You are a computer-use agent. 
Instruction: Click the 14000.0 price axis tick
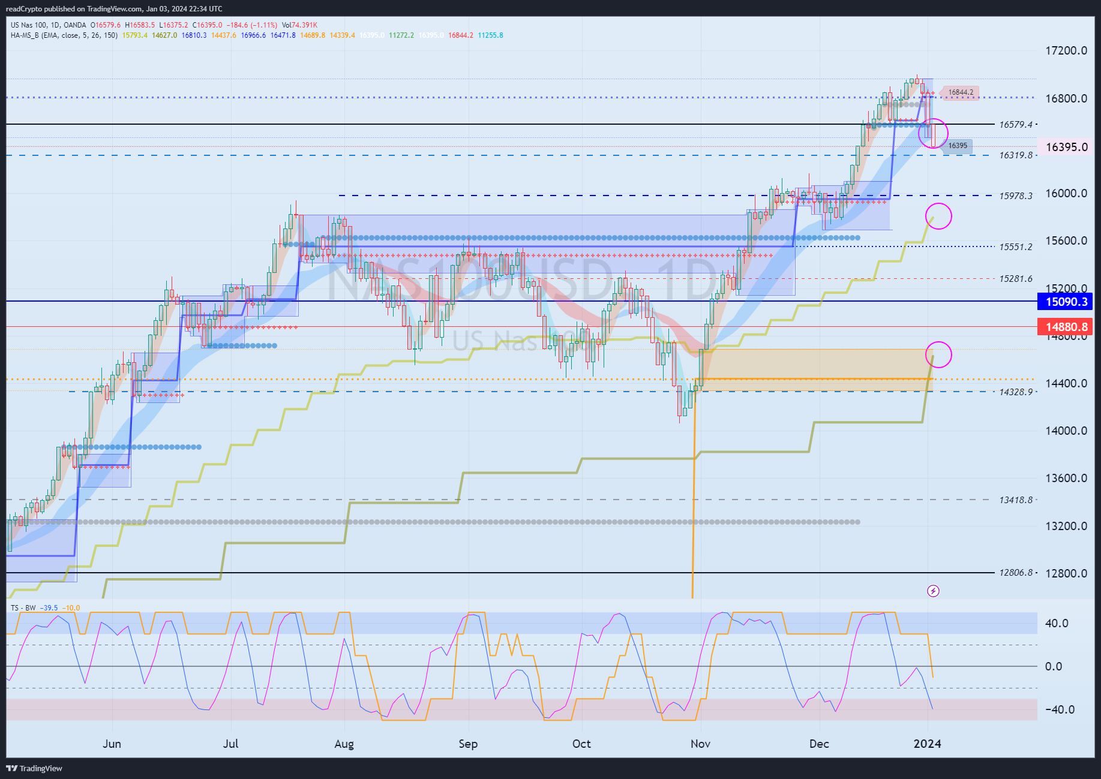pyautogui.click(x=1066, y=431)
